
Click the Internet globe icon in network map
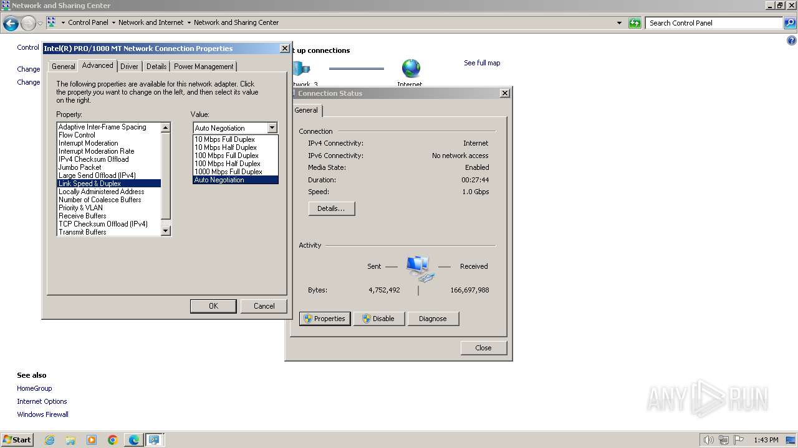point(411,68)
